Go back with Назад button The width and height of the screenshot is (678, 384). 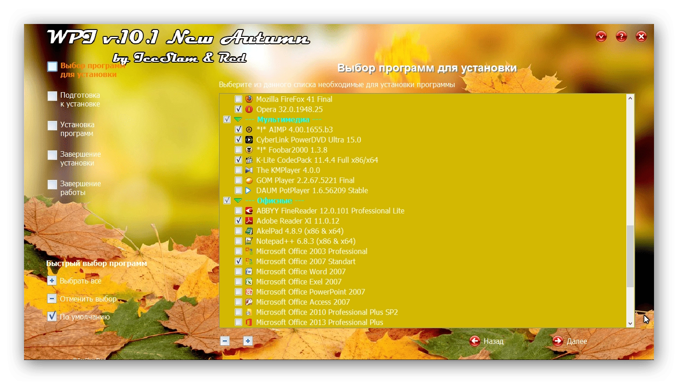click(x=487, y=341)
